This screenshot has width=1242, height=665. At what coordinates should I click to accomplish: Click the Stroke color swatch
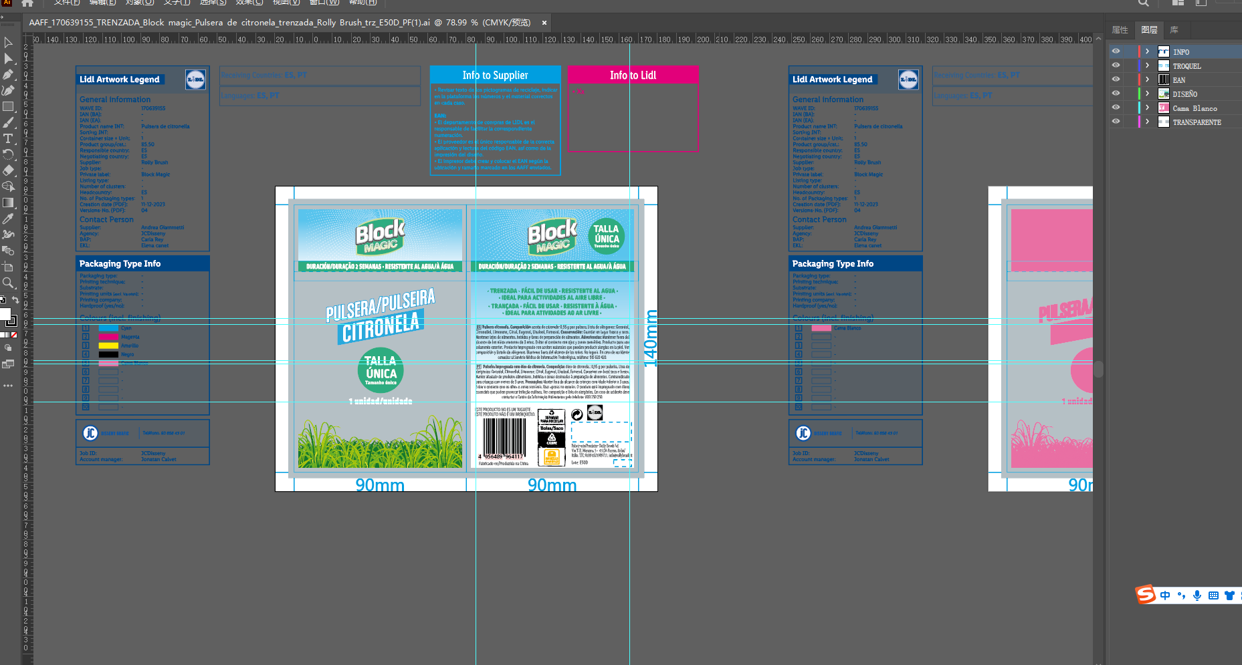point(11,321)
